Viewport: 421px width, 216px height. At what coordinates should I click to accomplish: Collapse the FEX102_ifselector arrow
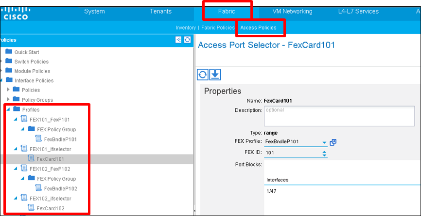pyautogui.click(x=16, y=198)
